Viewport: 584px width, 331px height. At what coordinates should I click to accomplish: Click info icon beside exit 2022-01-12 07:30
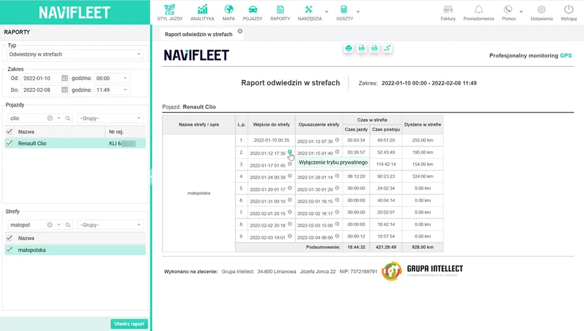coord(337,140)
